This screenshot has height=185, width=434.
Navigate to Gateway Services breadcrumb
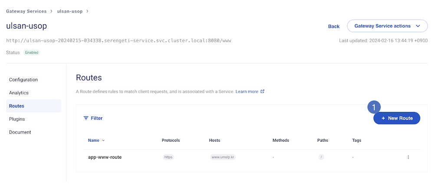pos(26,11)
